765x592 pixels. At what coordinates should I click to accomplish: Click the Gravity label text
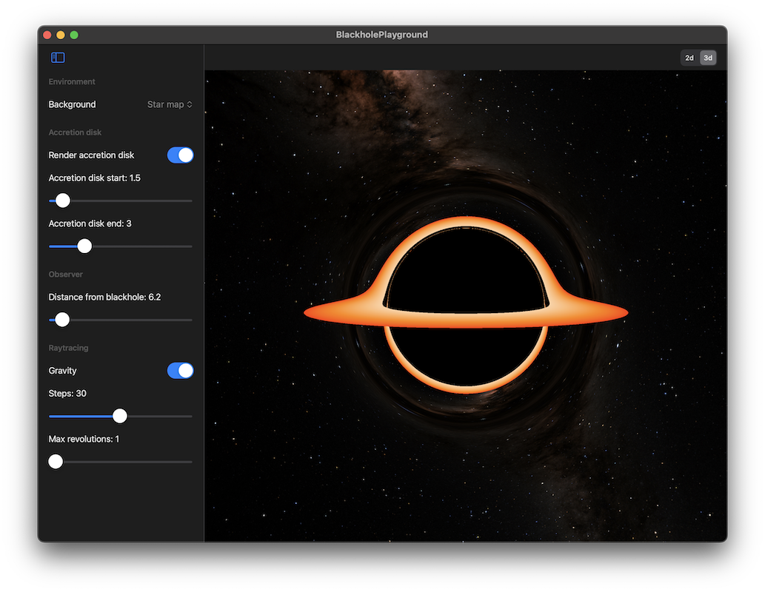pyautogui.click(x=62, y=371)
